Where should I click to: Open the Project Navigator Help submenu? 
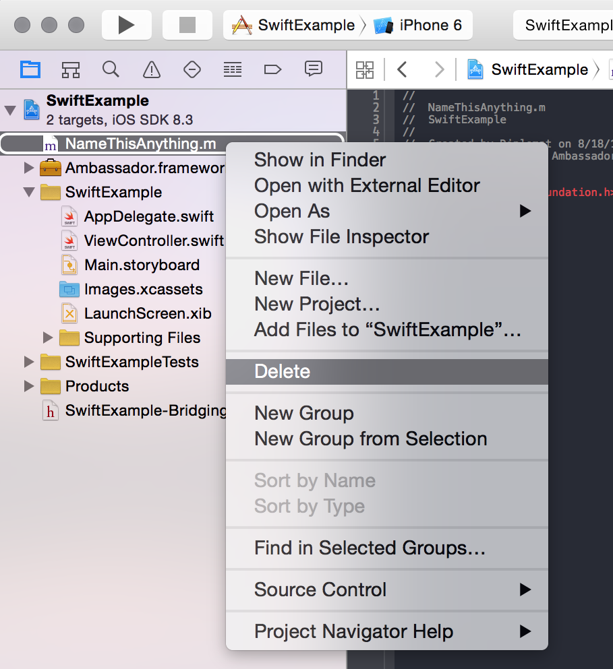pyautogui.click(x=387, y=632)
